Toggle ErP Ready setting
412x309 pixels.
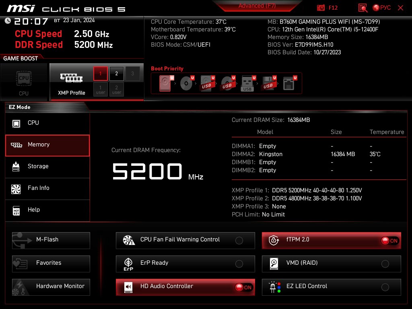(x=185, y=264)
